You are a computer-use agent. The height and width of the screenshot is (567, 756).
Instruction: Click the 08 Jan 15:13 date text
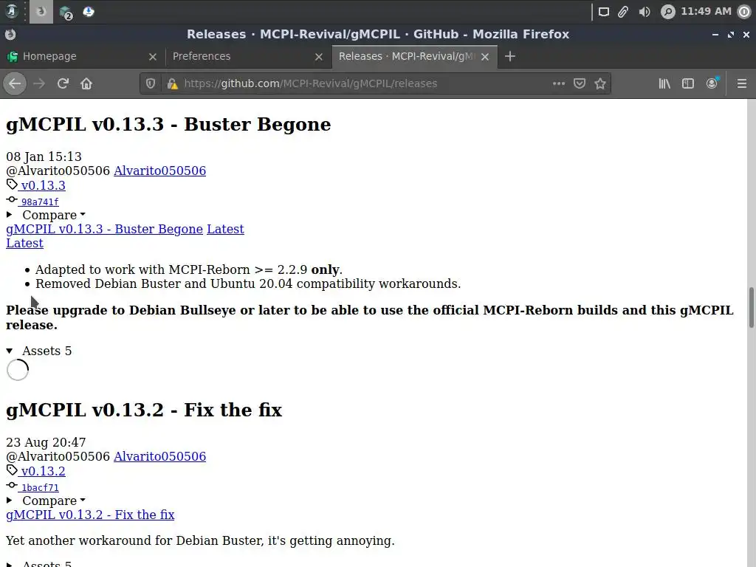[44, 157]
